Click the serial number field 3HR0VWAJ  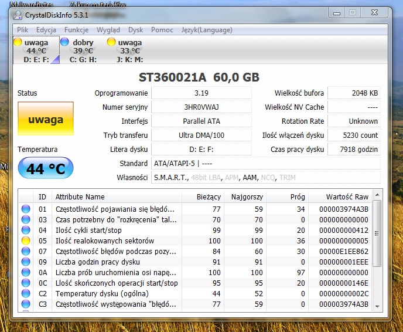coord(201,107)
